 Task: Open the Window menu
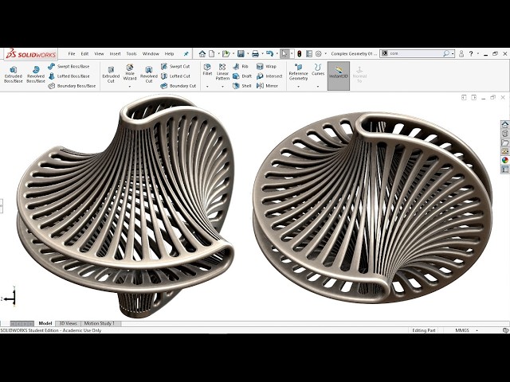click(151, 53)
